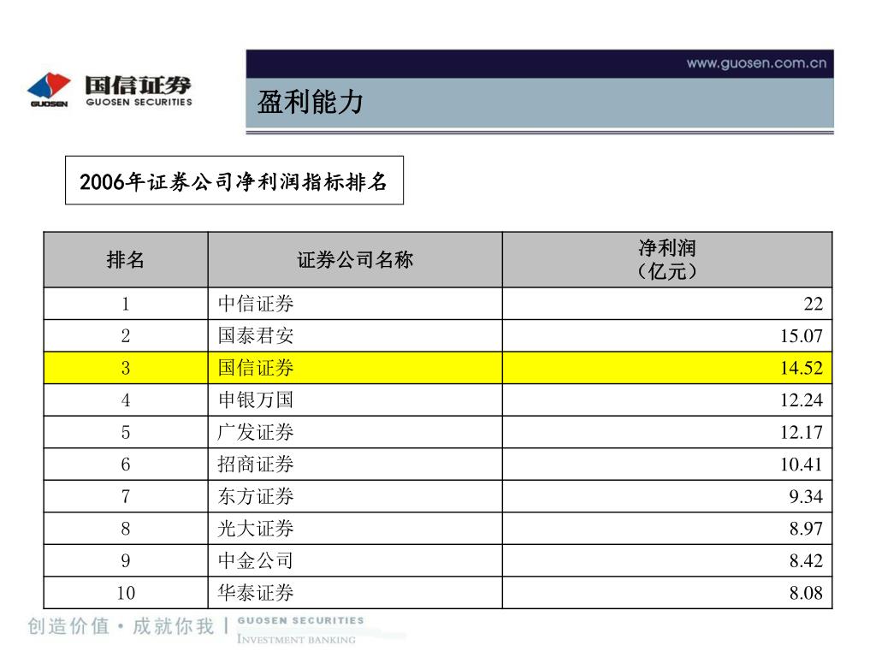The image size is (876, 657).
Task: Click the profit value 8.08
Action: click(x=806, y=593)
